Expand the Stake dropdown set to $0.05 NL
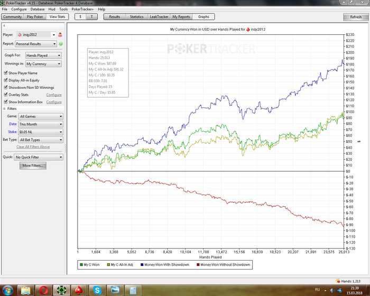 pyautogui.click(x=40, y=132)
